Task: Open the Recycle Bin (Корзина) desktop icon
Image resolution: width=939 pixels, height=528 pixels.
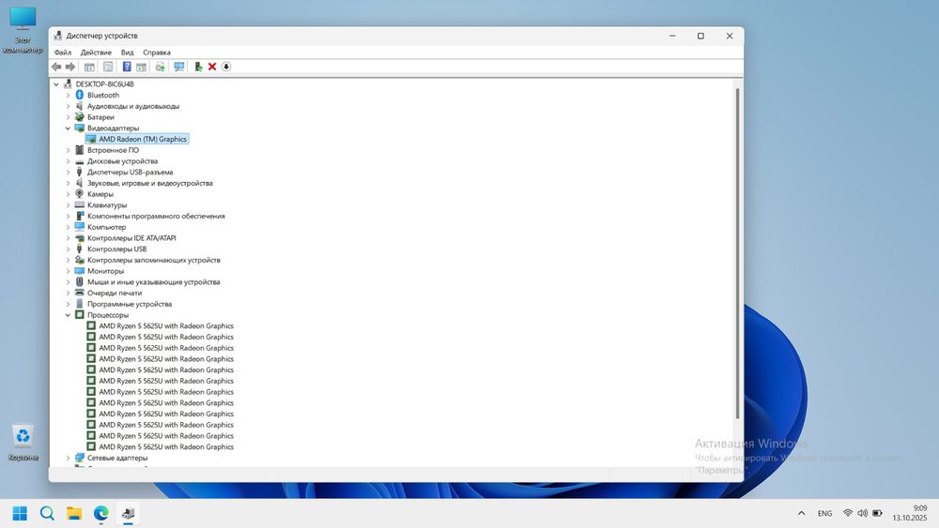Action: coord(23,443)
